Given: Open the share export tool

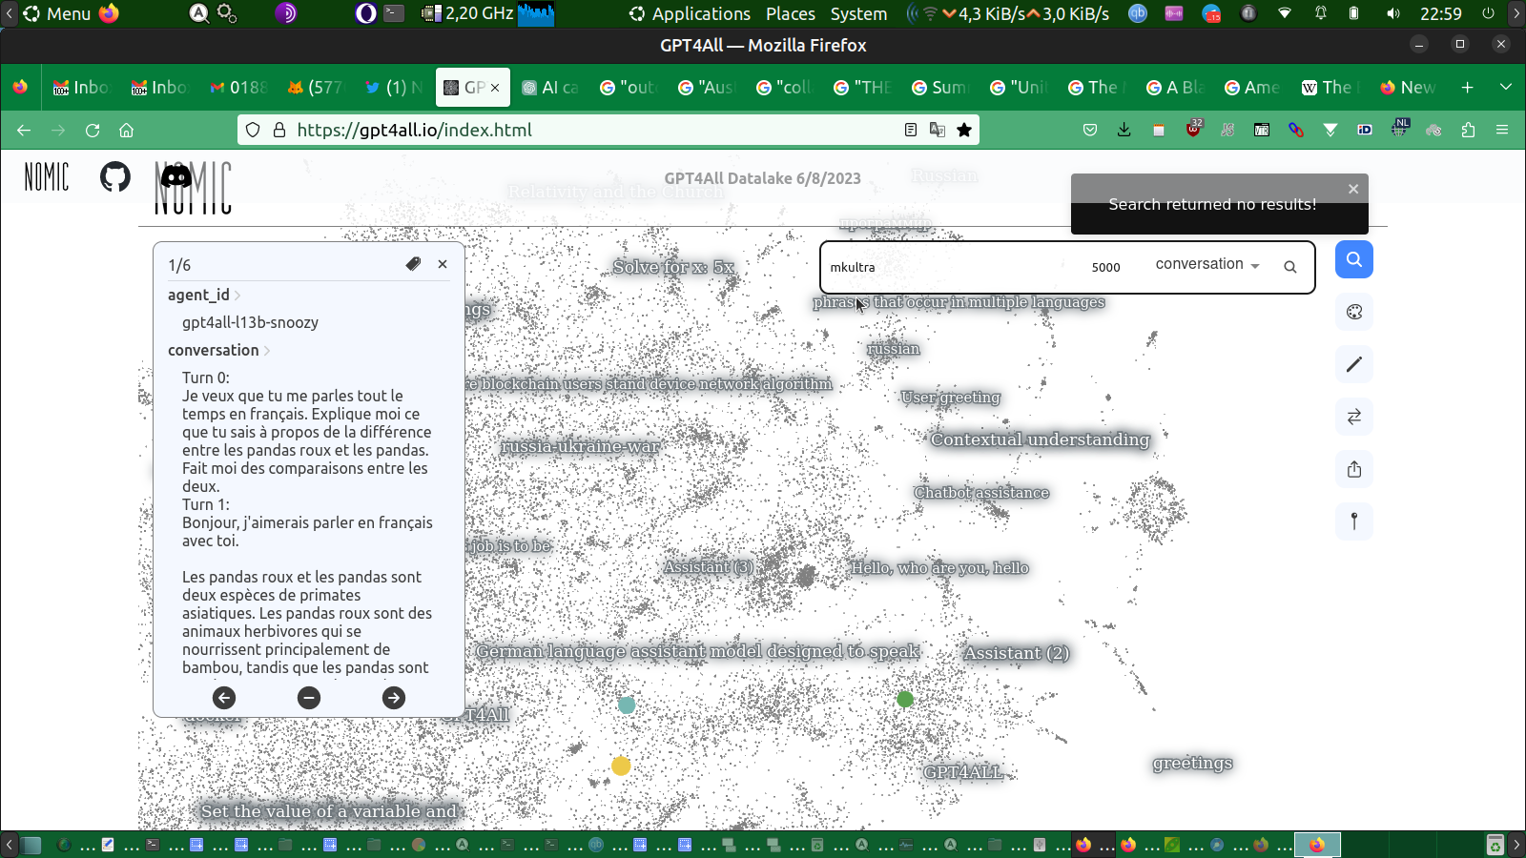Looking at the screenshot, I should pos(1353,469).
